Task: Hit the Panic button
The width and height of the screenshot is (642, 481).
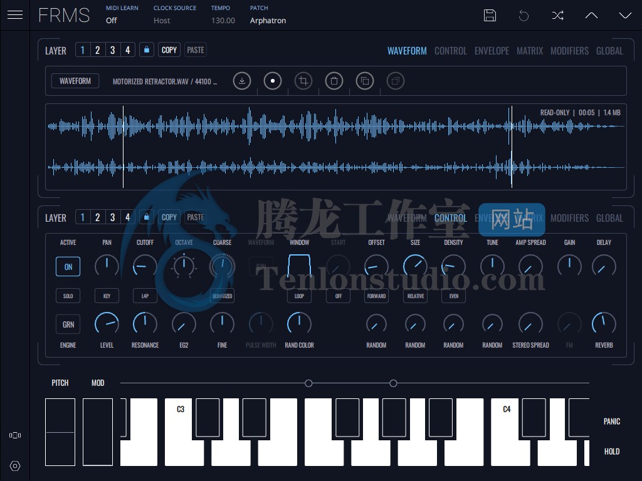Action: (612, 422)
